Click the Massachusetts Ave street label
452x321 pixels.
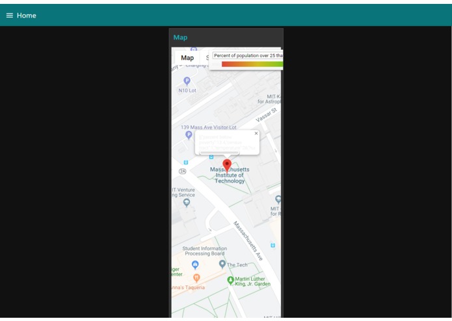coord(248,241)
